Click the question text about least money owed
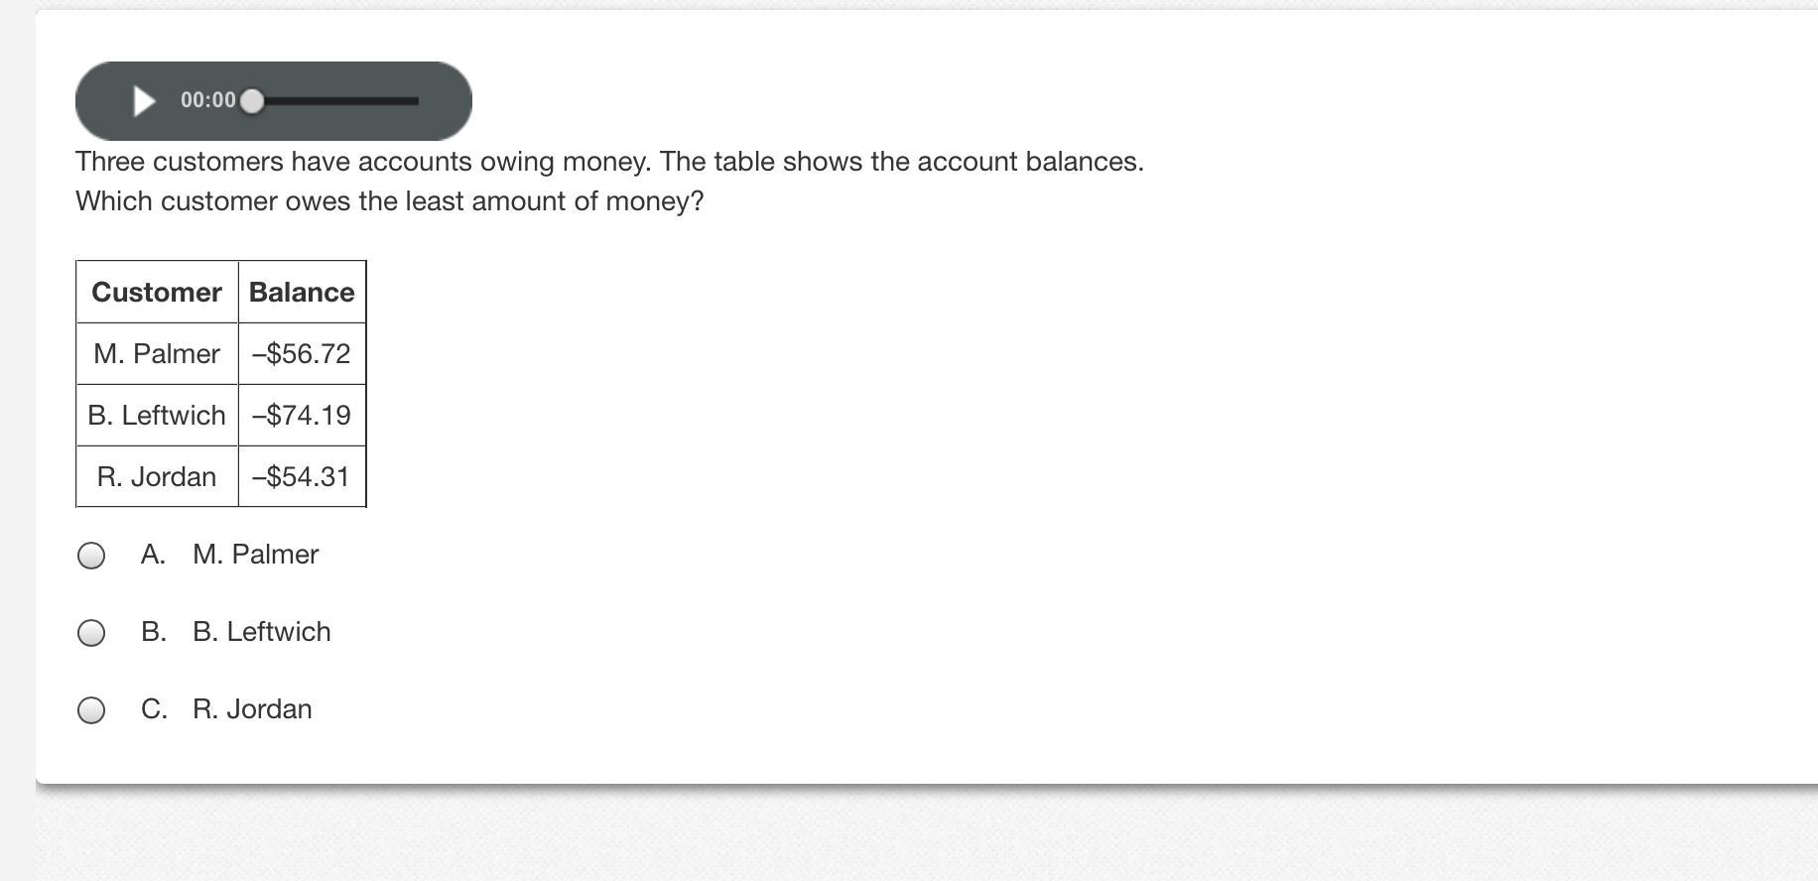1818x881 pixels. pyautogui.click(x=390, y=201)
